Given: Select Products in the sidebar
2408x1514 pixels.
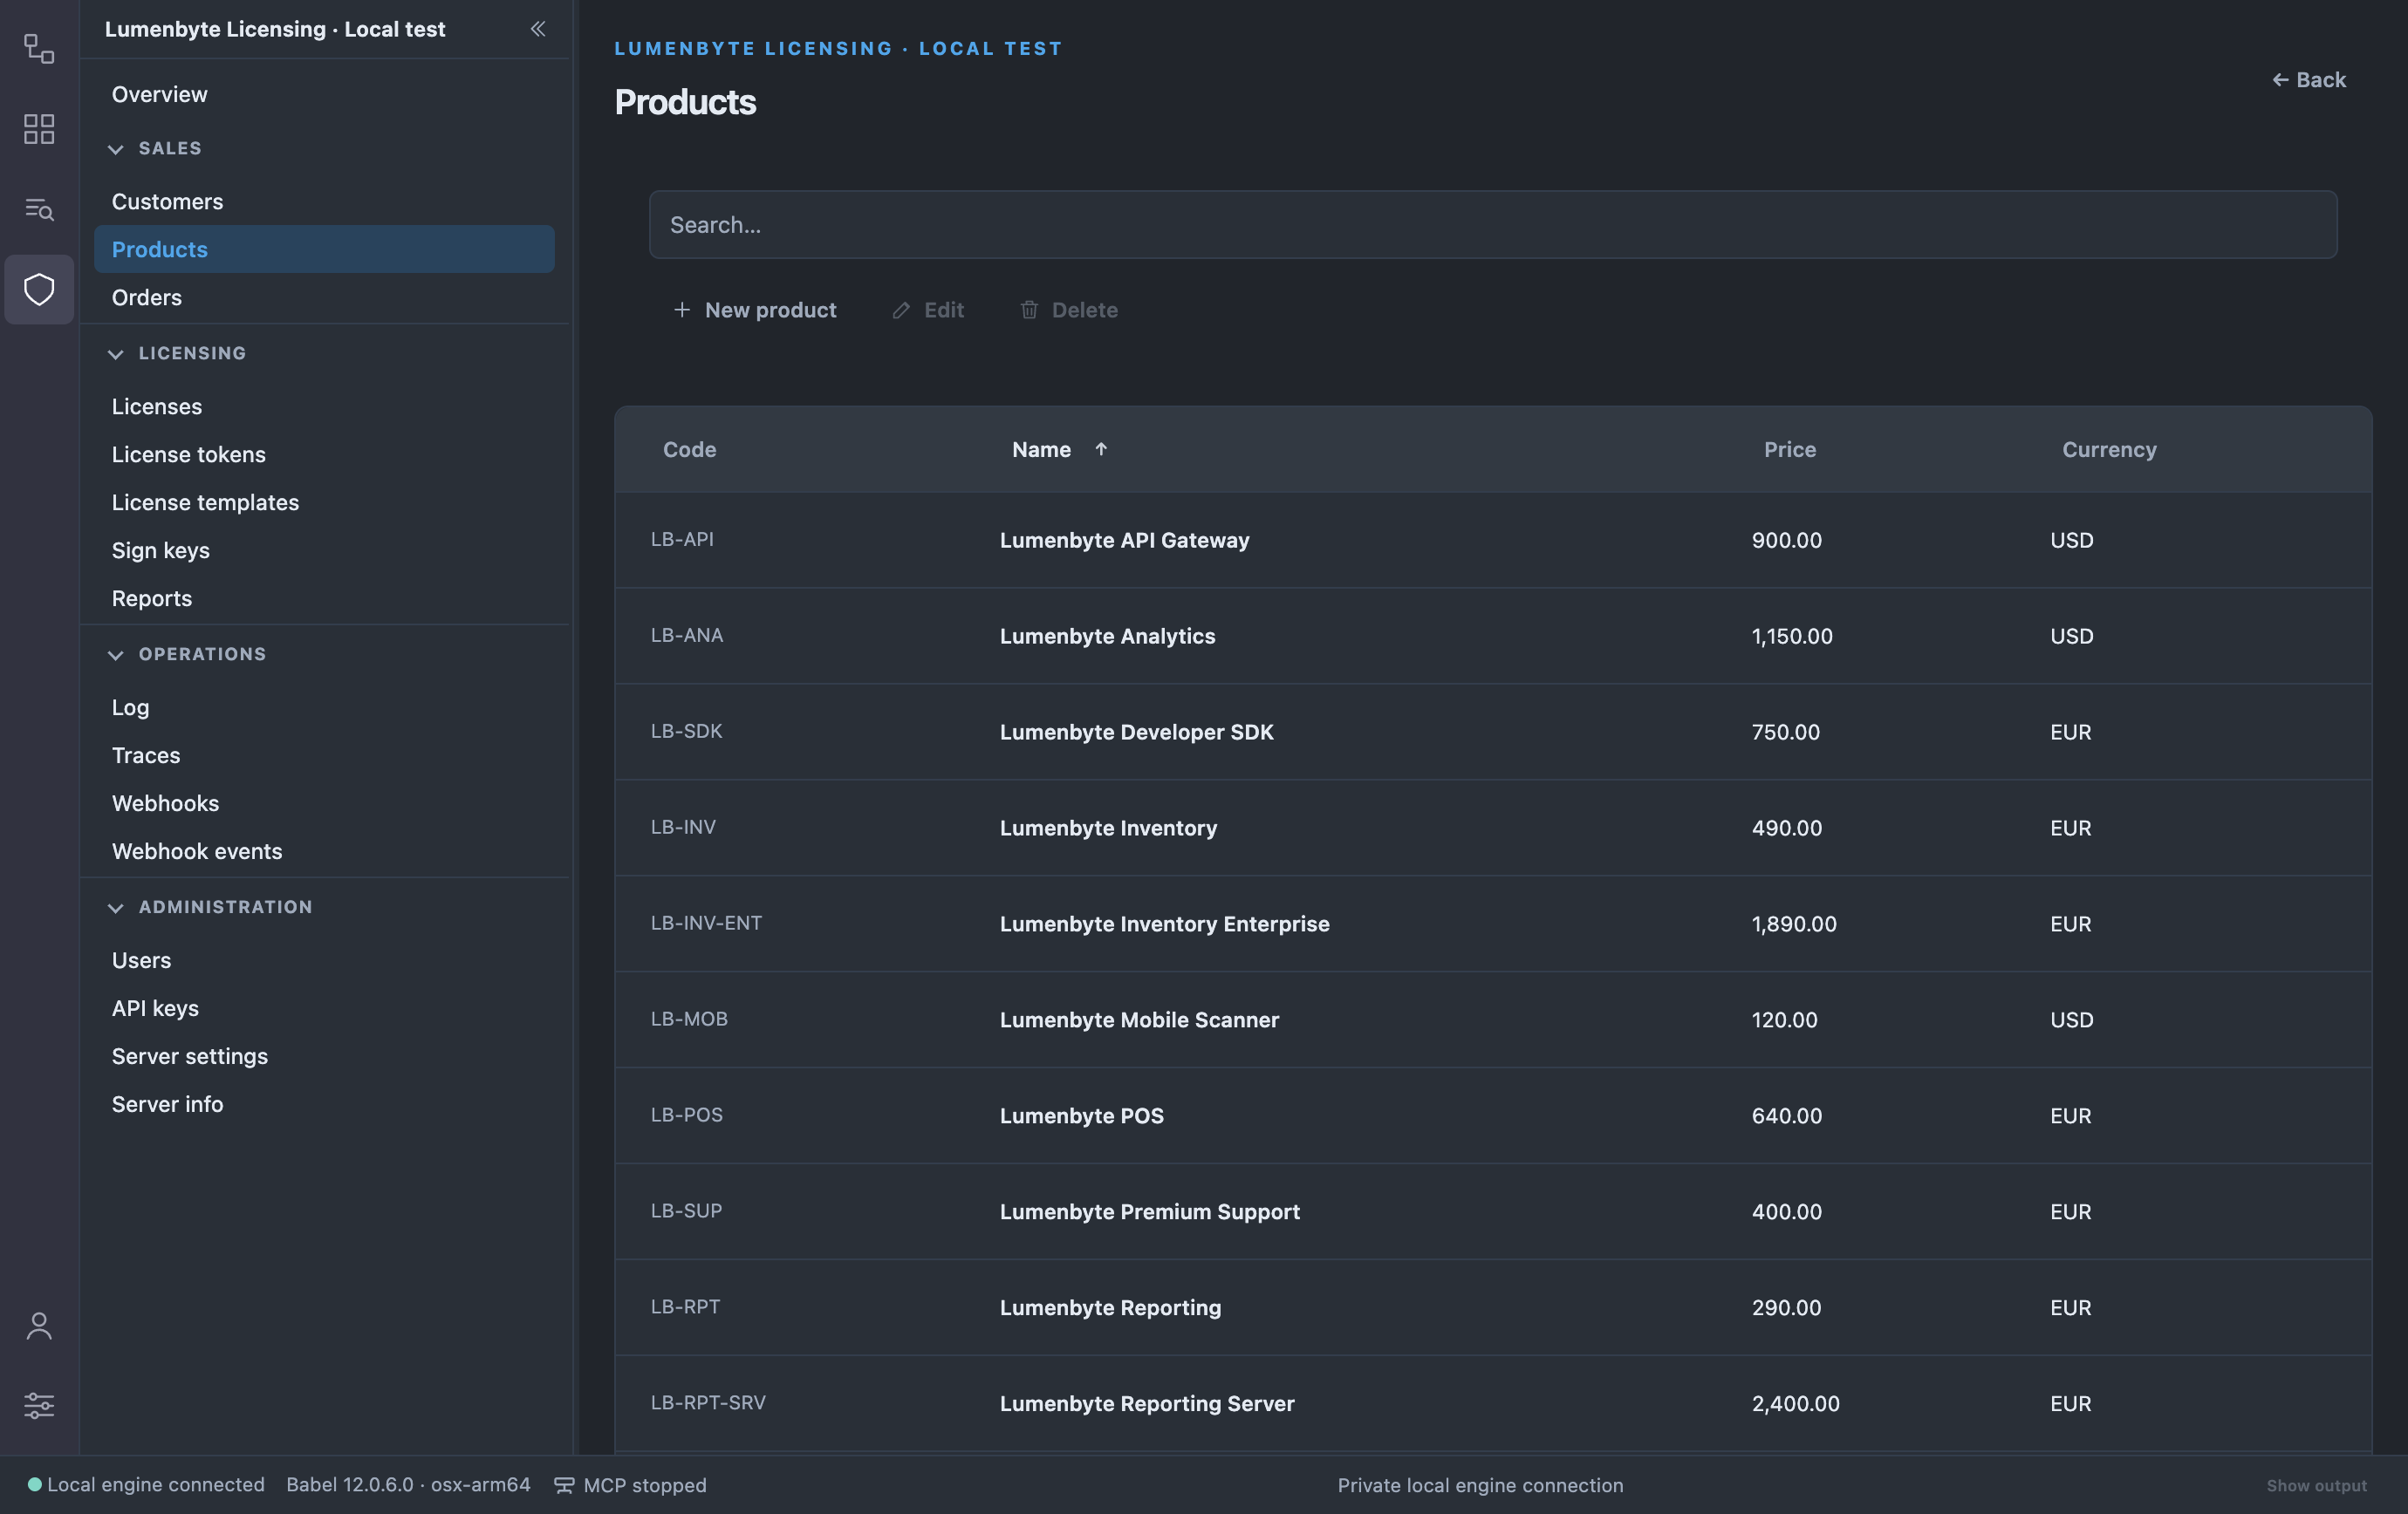Looking at the screenshot, I should pyautogui.click(x=324, y=249).
